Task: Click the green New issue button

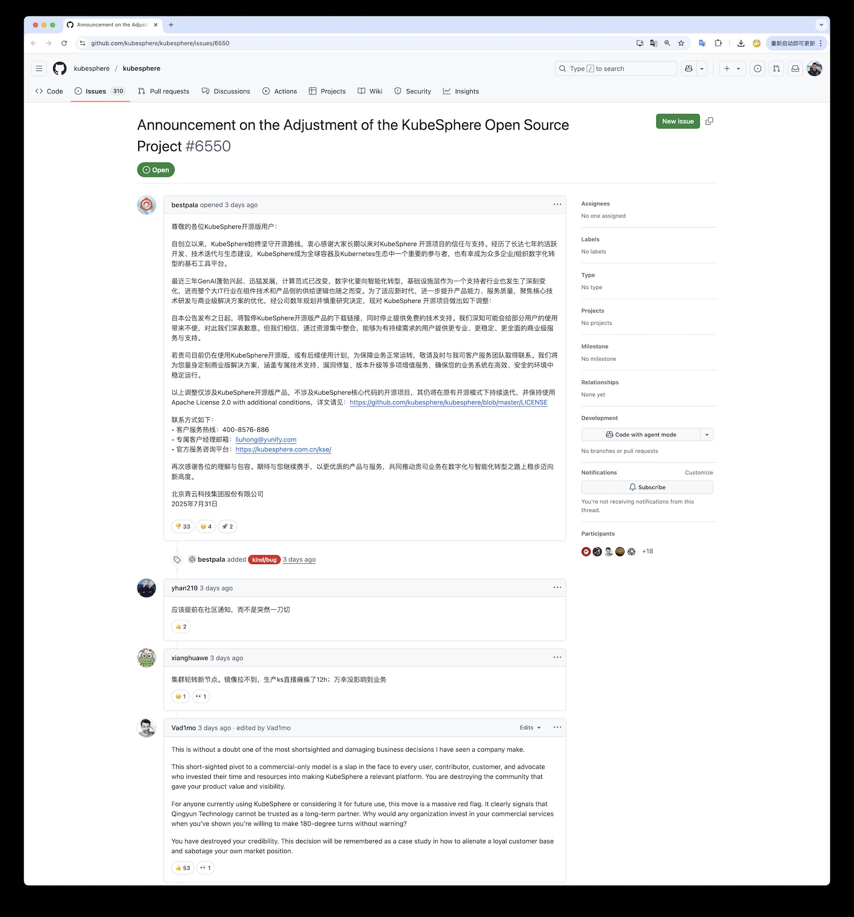Action: click(677, 121)
